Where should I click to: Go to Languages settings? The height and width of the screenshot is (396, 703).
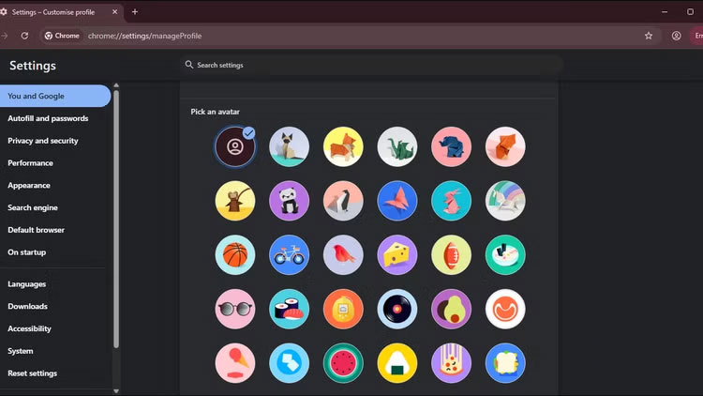[x=27, y=284]
